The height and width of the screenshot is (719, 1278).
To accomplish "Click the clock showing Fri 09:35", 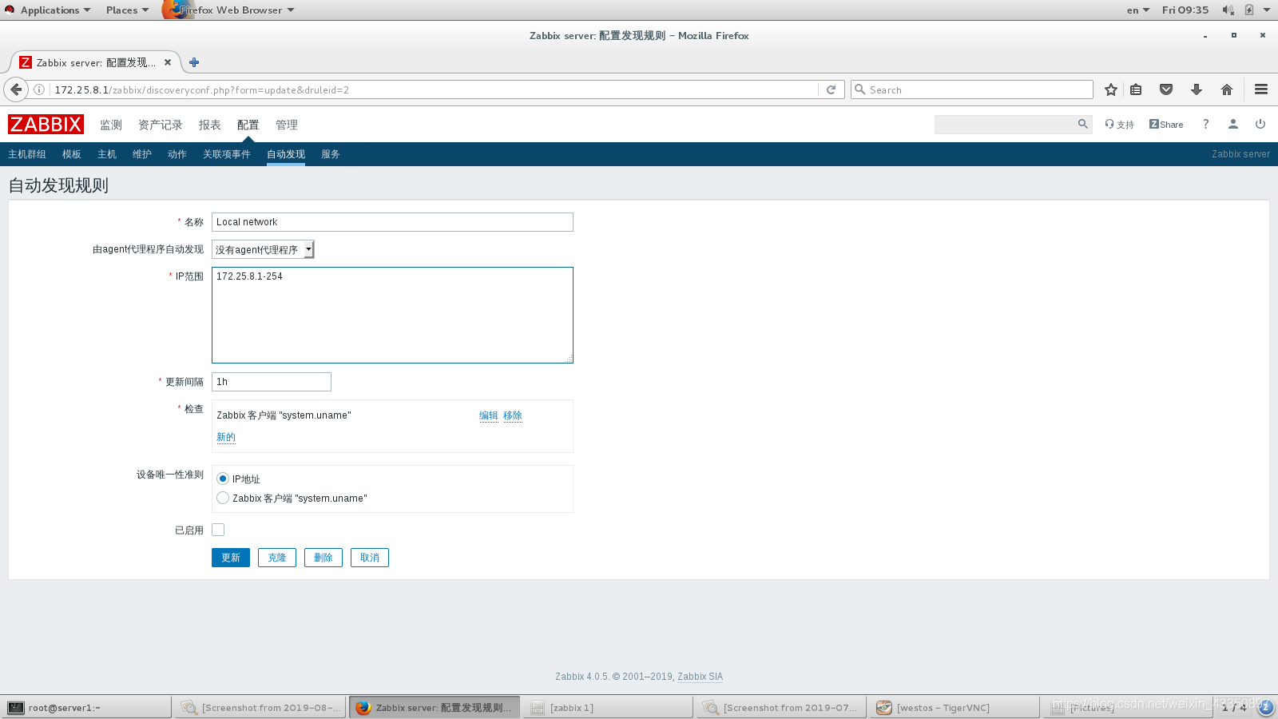I will coord(1185,10).
